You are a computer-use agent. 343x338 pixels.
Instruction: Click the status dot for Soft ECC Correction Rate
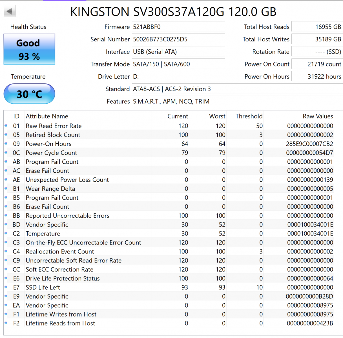[x=6, y=269]
